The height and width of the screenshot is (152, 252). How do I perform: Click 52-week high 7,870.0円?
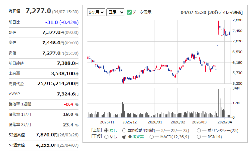click(x=47, y=135)
